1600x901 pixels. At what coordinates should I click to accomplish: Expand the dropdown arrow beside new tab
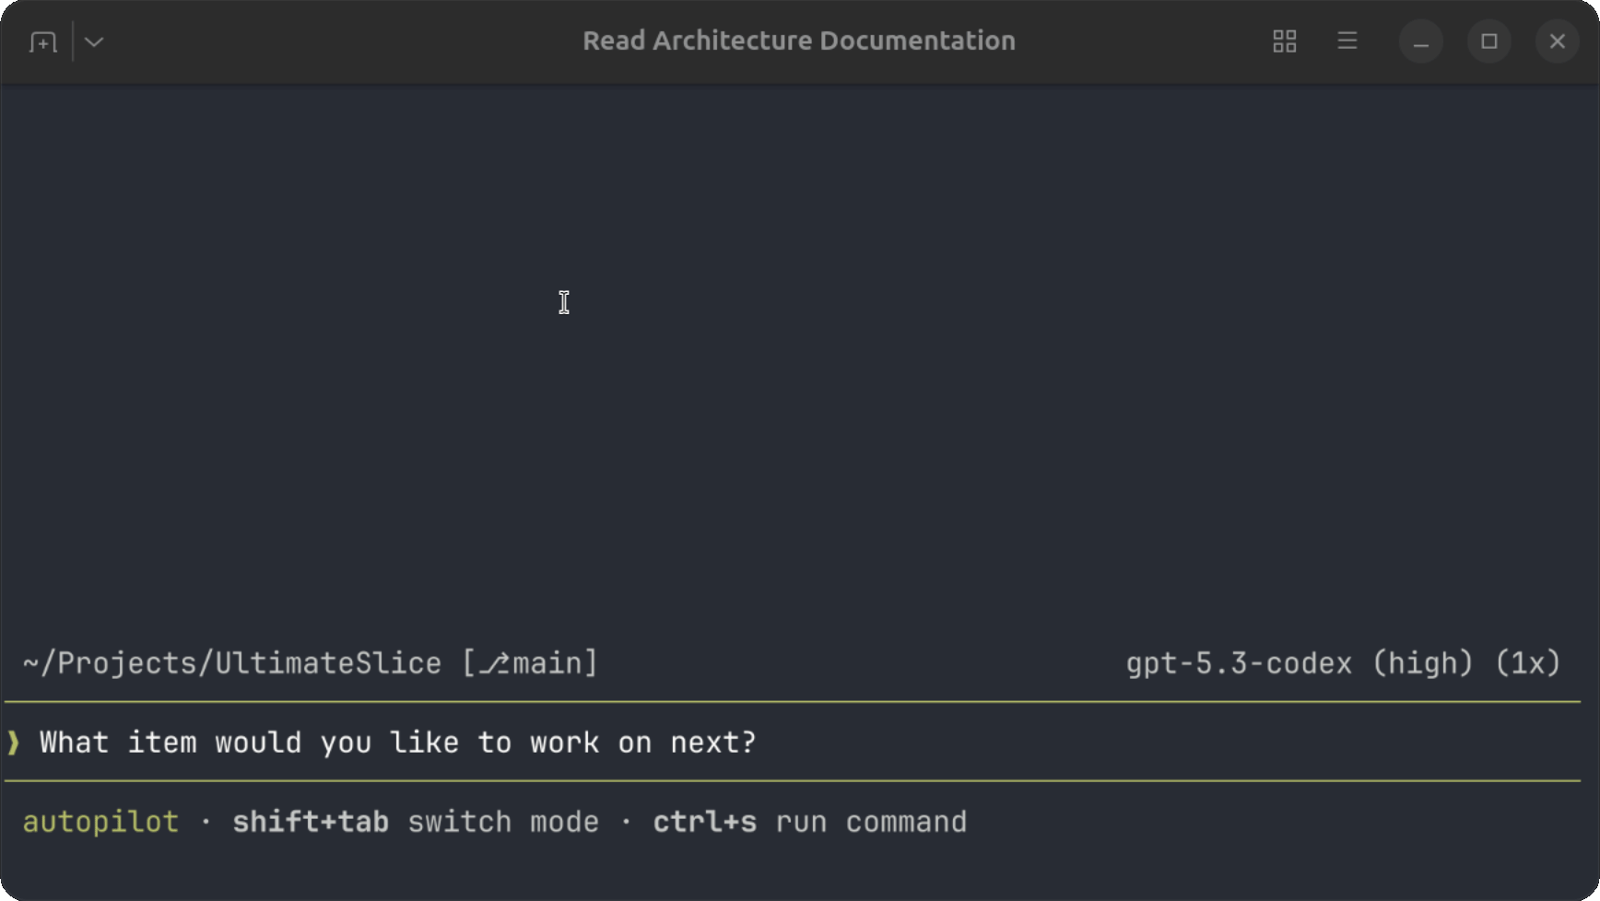94,42
